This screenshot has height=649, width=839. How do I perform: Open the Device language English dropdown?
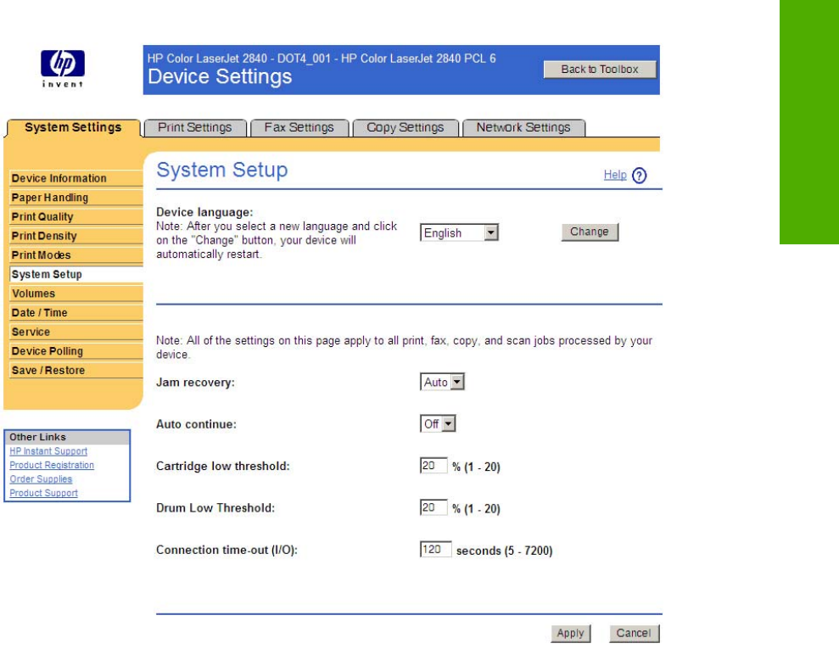click(459, 232)
